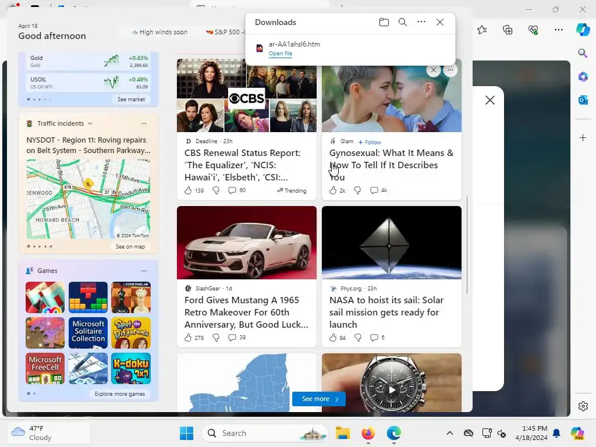The height and width of the screenshot is (447, 596).
Task: Open Traffic incidents card options menu
Action: point(144,123)
